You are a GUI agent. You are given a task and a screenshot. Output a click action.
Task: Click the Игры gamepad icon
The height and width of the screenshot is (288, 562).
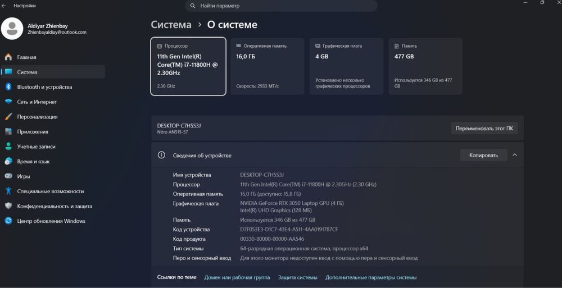point(8,176)
